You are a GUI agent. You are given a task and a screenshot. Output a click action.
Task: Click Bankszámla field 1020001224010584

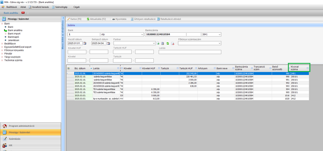pos(166,35)
